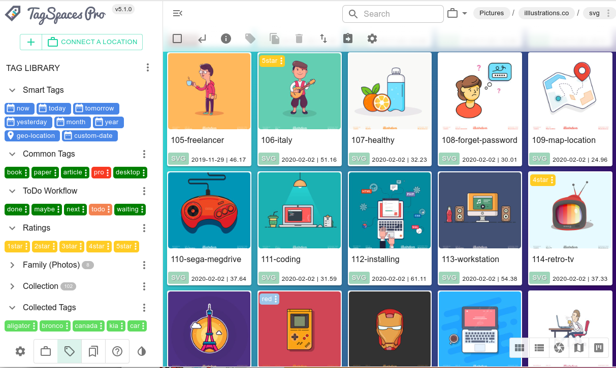The height and width of the screenshot is (368, 616).
Task: Switch to Bookmarks tab icon
Action: click(93, 351)
